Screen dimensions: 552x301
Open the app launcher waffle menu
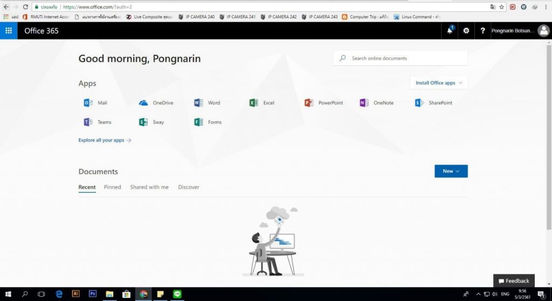pyautogui.click(x=9, y=31)
